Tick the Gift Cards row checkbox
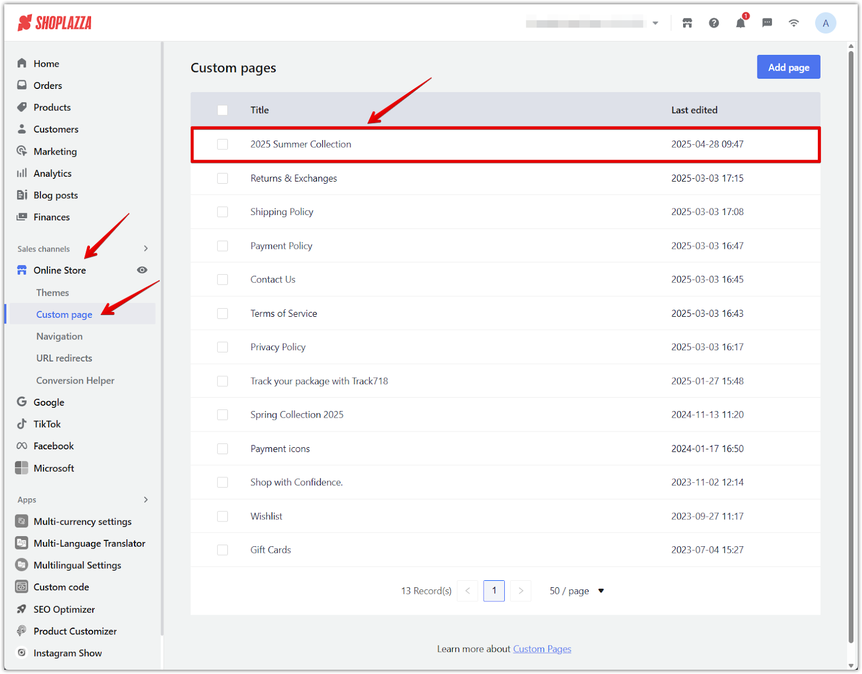862x674 pixels. point(223,550)
